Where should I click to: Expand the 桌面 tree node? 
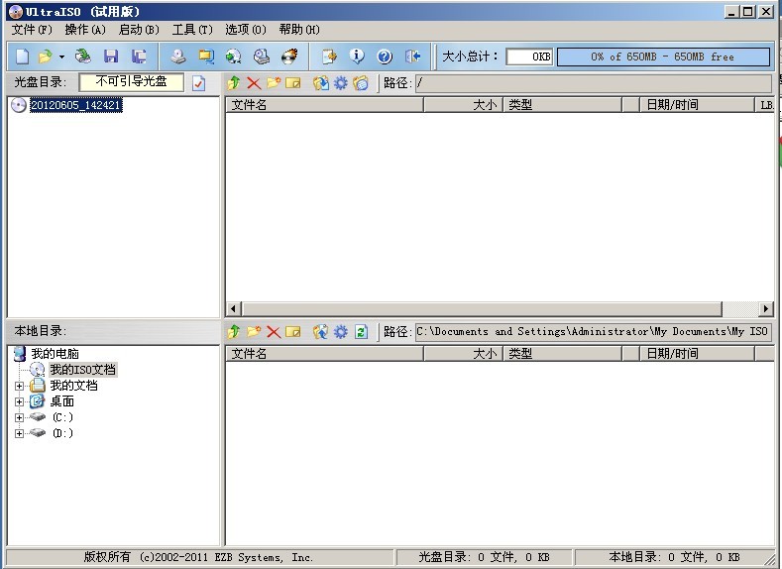19,401
